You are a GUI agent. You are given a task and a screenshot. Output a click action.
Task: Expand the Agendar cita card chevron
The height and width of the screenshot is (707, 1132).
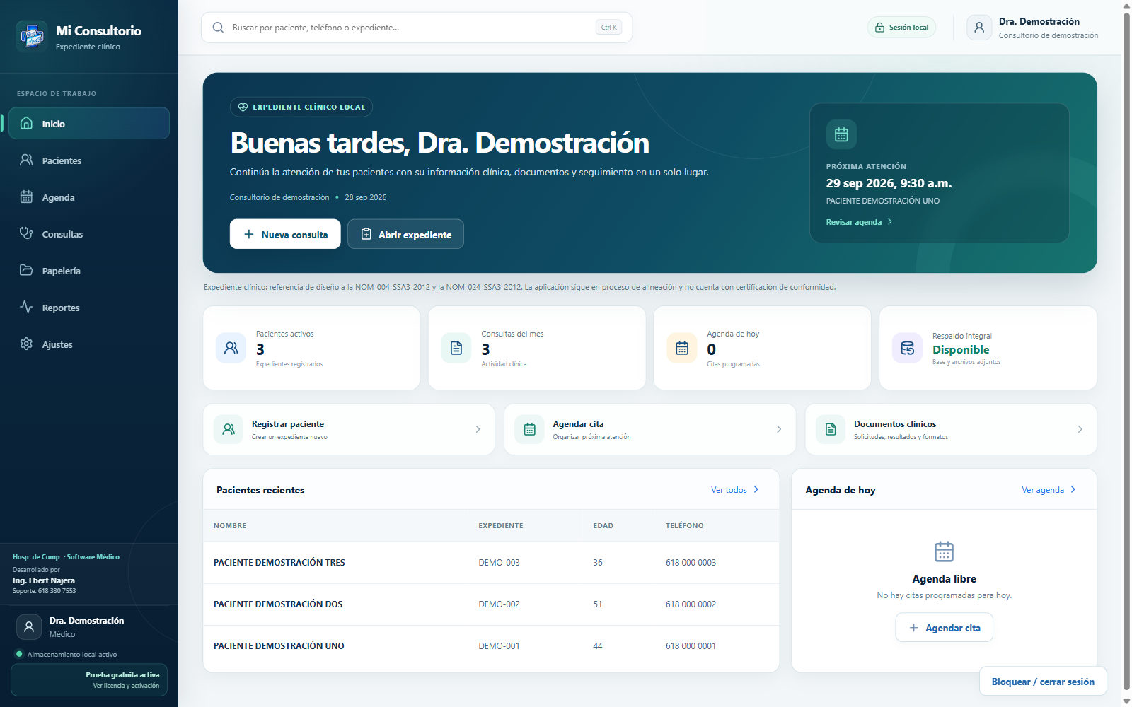779,429
